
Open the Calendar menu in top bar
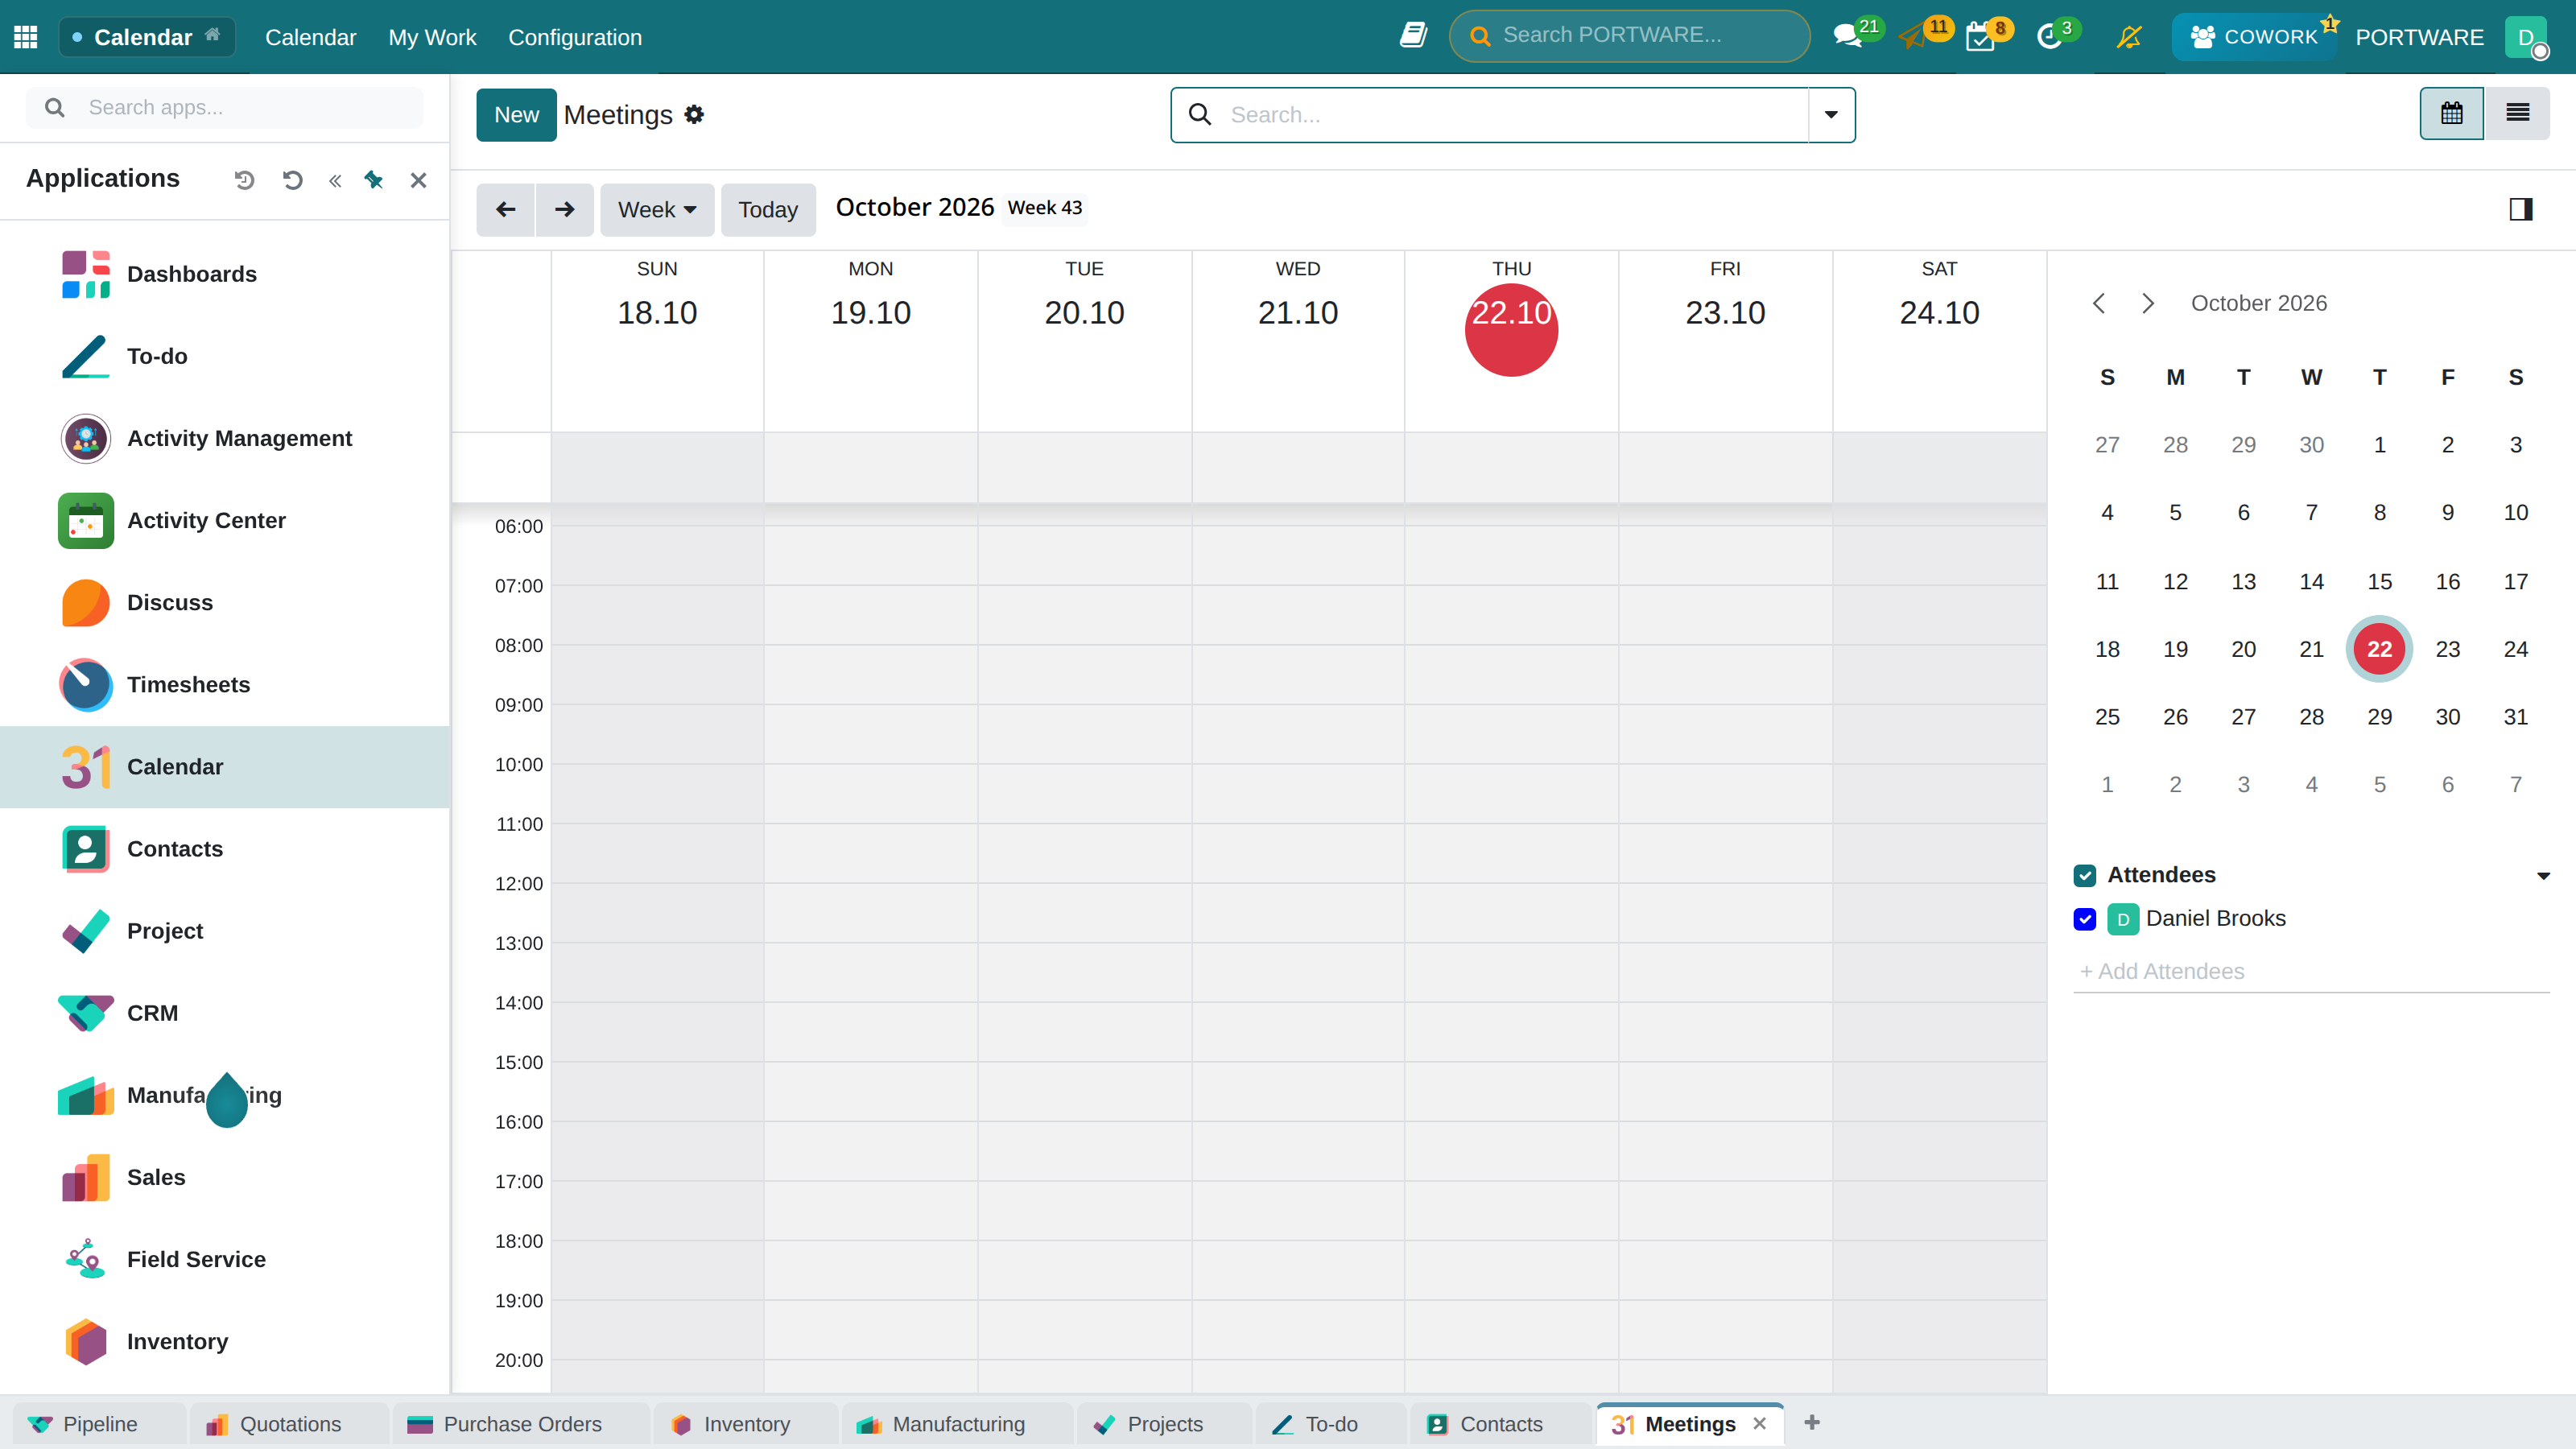[310, 37]
